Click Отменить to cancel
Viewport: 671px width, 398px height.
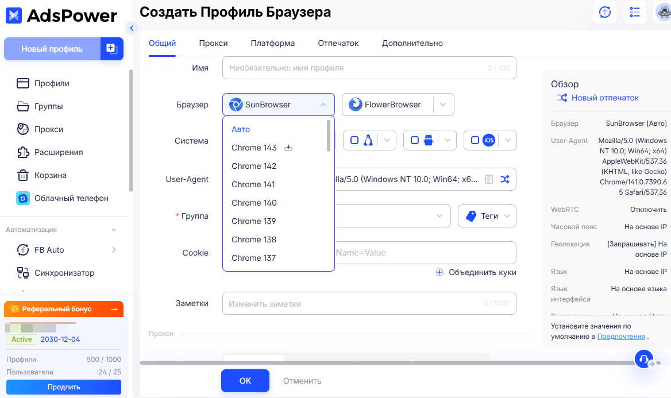tap(302, 381)
